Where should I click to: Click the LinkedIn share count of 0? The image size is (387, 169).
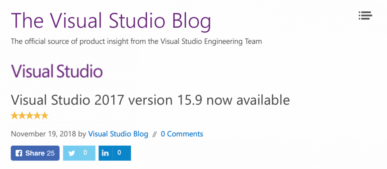tap(119, 153)
